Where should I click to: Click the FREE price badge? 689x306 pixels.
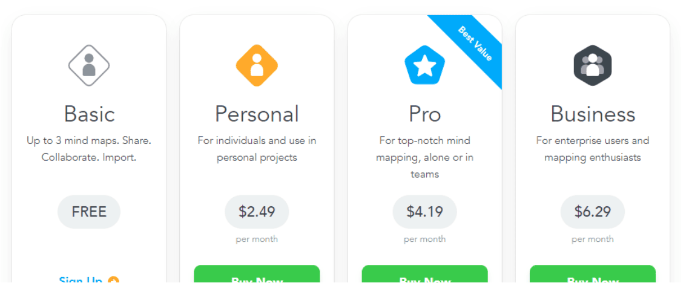tap(89, 212)
